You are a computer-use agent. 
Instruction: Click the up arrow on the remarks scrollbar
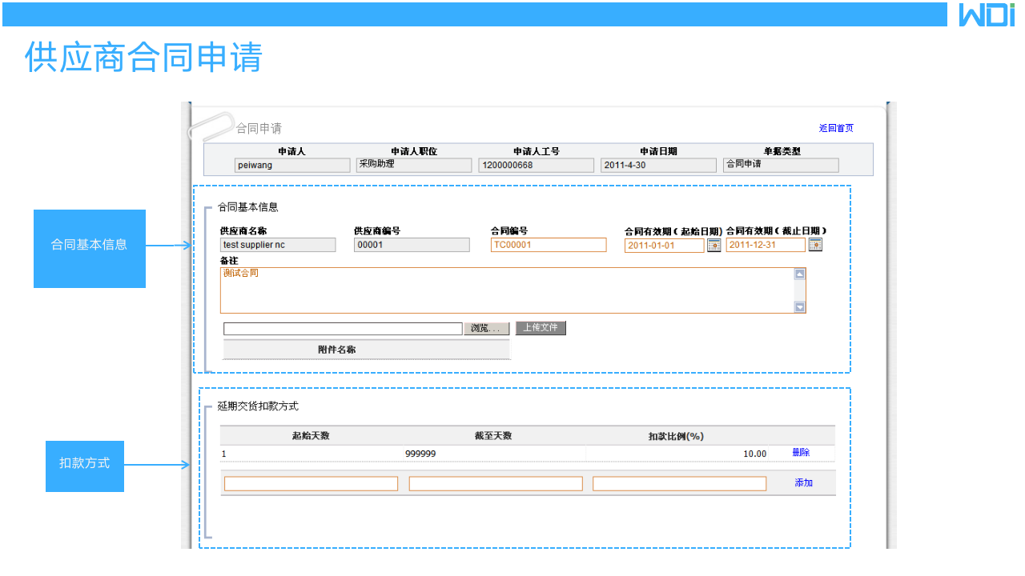pyautogui.click(x=801, y=273)
